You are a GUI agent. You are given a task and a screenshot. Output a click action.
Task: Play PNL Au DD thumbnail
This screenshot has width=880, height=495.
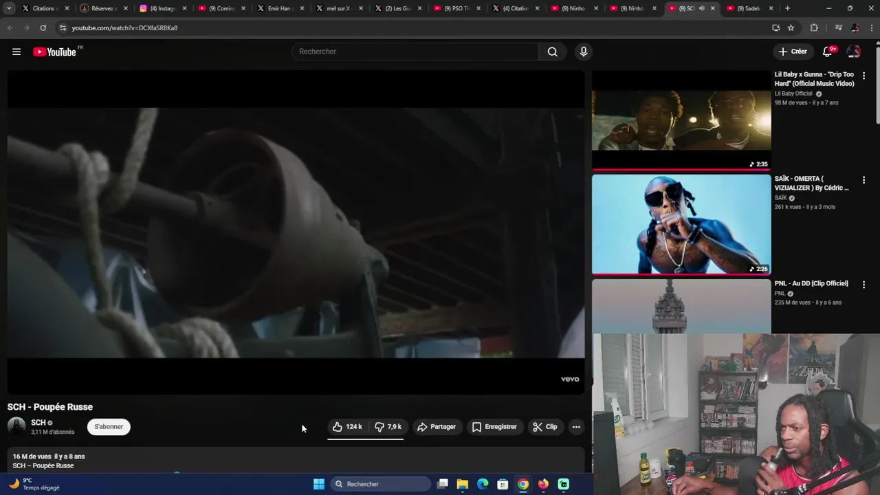681,306
